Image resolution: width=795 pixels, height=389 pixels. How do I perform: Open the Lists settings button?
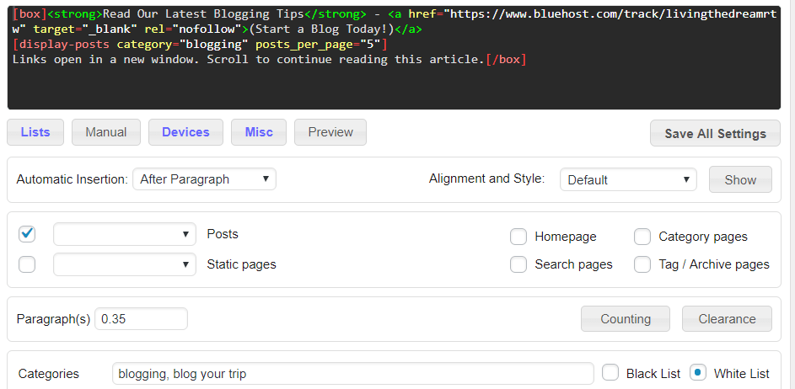click(35, 132)
